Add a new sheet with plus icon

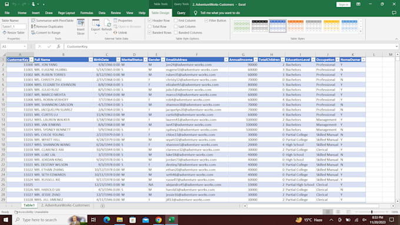[x=102, y=206]
